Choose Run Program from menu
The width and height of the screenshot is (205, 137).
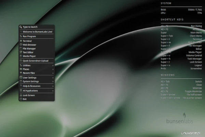(29, 36)
